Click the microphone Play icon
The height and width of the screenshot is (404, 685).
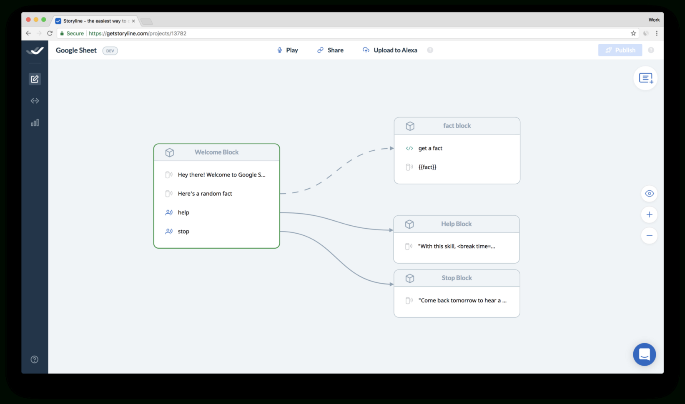pos(279,50)
